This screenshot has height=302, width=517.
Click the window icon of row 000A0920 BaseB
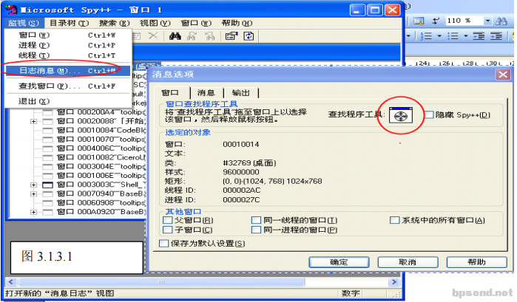48,212
